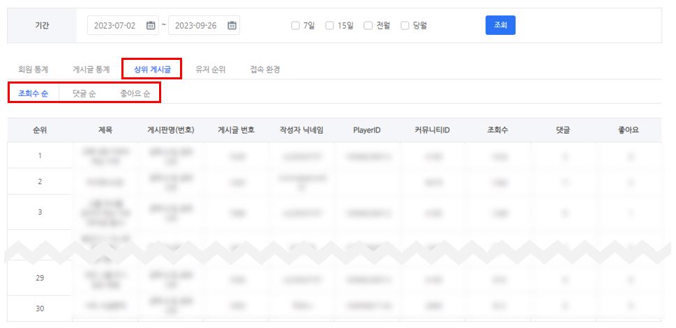This screenshot has width=676, height=328.
Task: Select the end date field 2023-09-26
Action: (x=204, y=25)
